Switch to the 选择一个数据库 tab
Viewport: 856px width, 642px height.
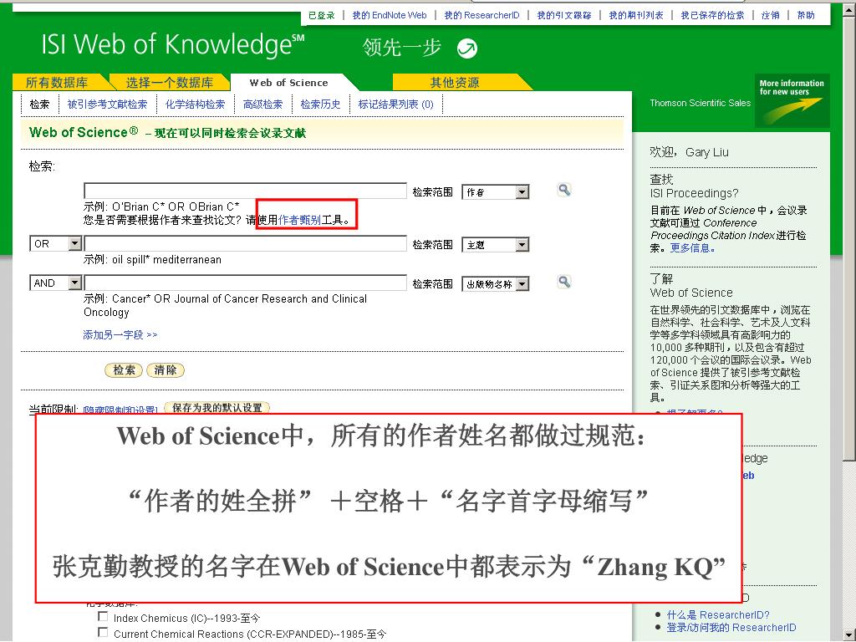169,83
